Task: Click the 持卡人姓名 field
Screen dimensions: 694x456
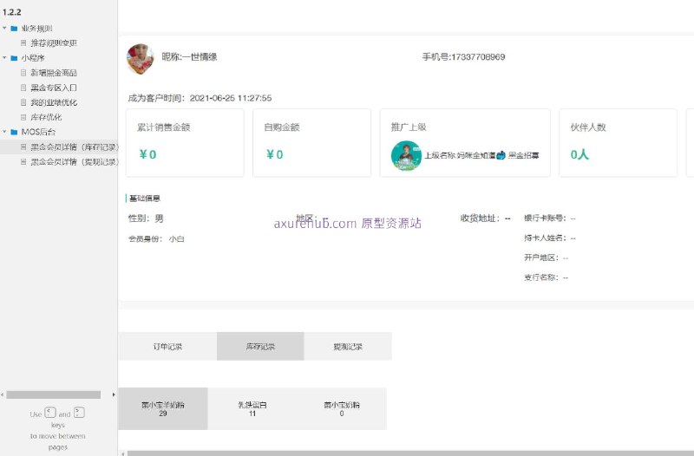Action: [x=550, y=238]
